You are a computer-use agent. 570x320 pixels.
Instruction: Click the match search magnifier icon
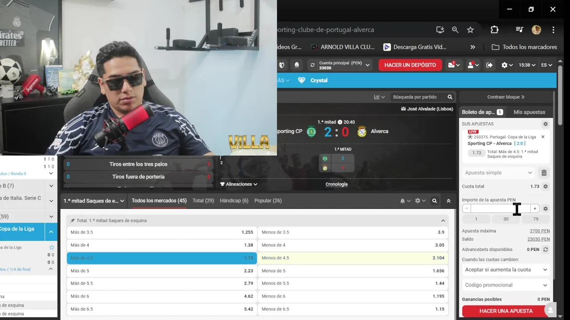click(x=450, y=97)
